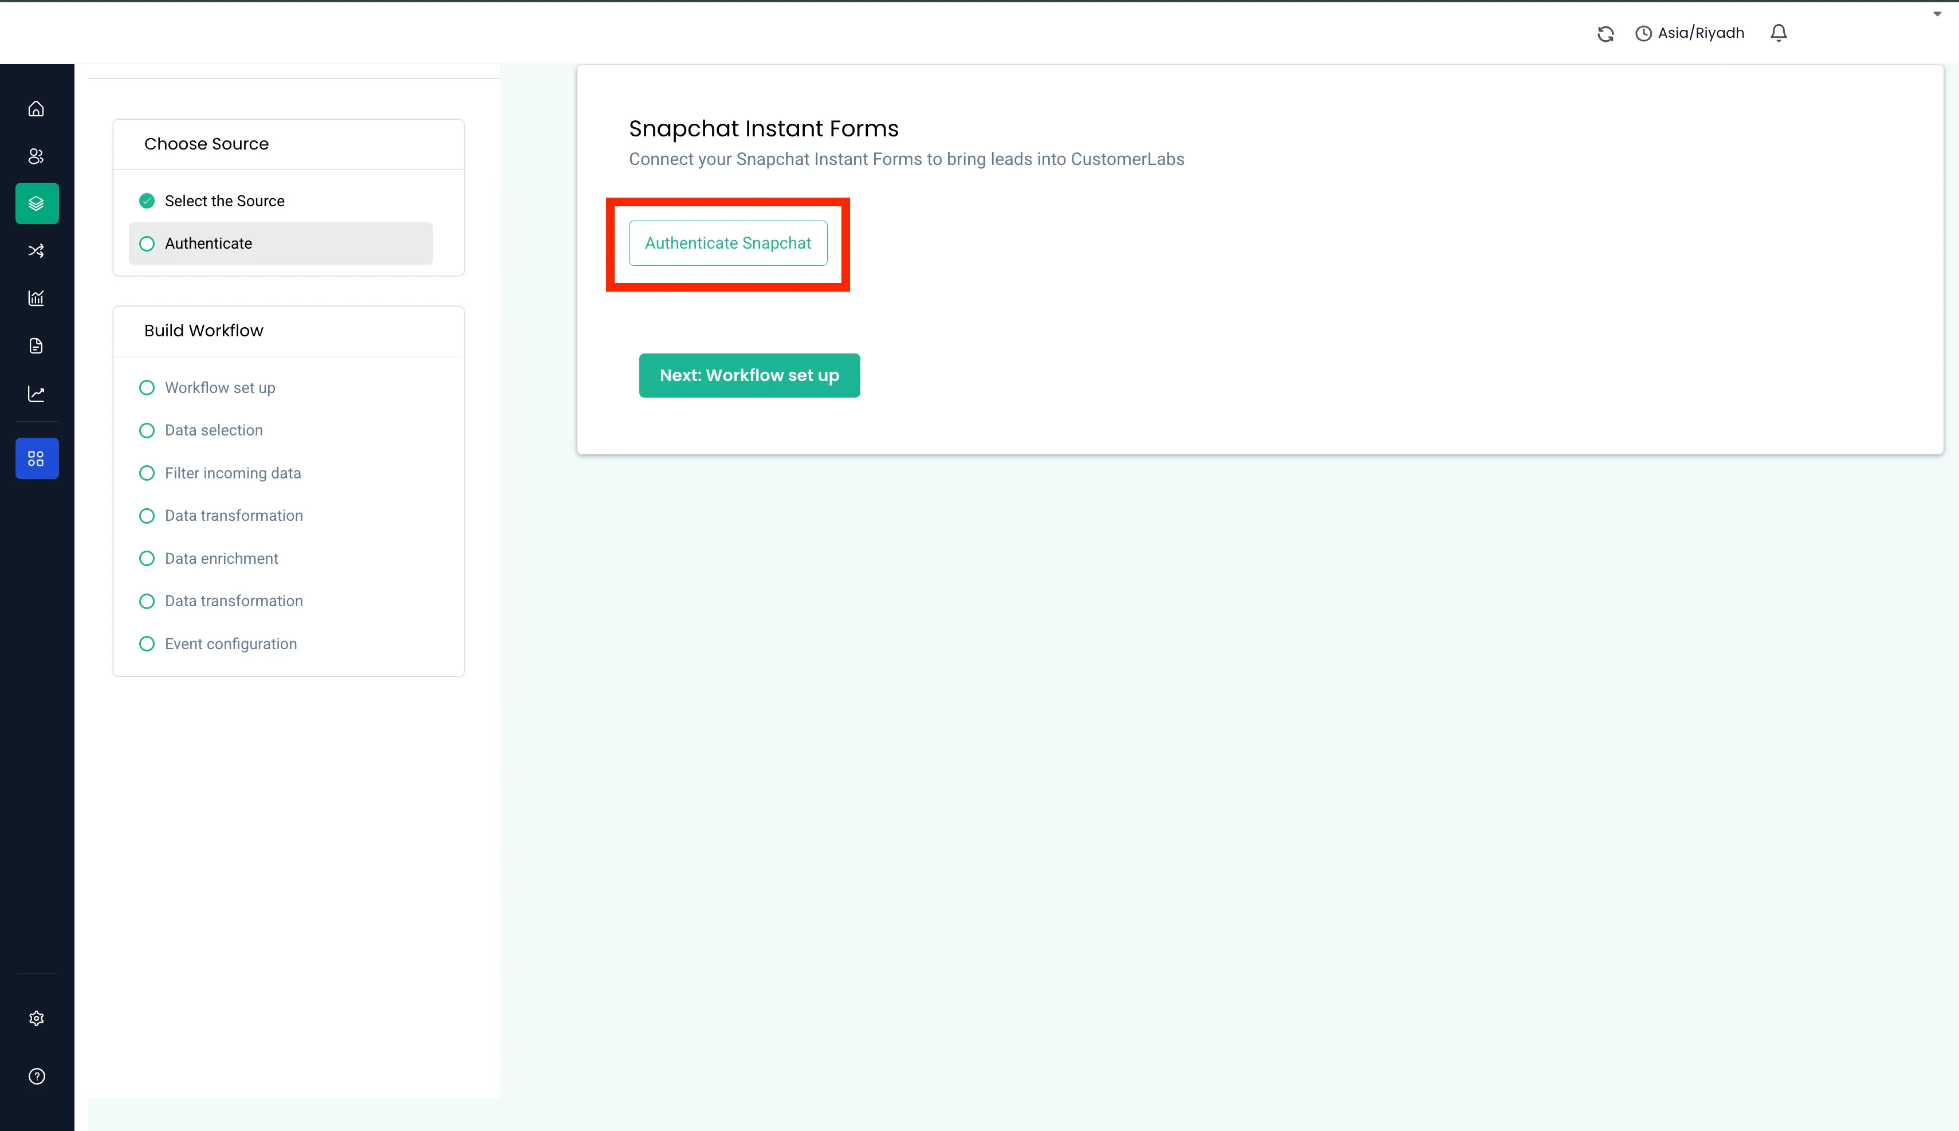The width and height of the screenshot is (1959, 1131).
Task: Go to Filter incoming data step
Action: pyautogui.click(x=232, y=473)
